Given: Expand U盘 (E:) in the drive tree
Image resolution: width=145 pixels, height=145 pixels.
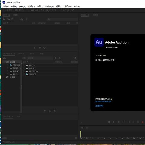Looking at the screenshot, I should click(8, 71).
